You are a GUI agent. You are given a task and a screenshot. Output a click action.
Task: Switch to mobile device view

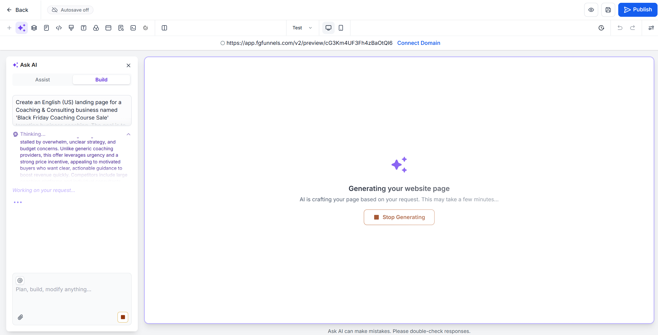tap(341, 28)
